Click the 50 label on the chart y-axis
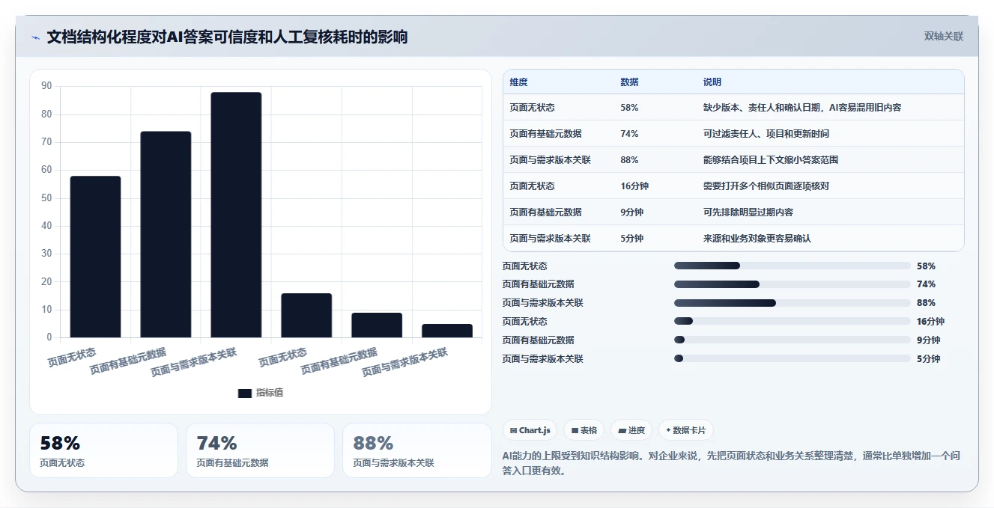The height and width of the screenshot is (508, 994). click(46, 198)
